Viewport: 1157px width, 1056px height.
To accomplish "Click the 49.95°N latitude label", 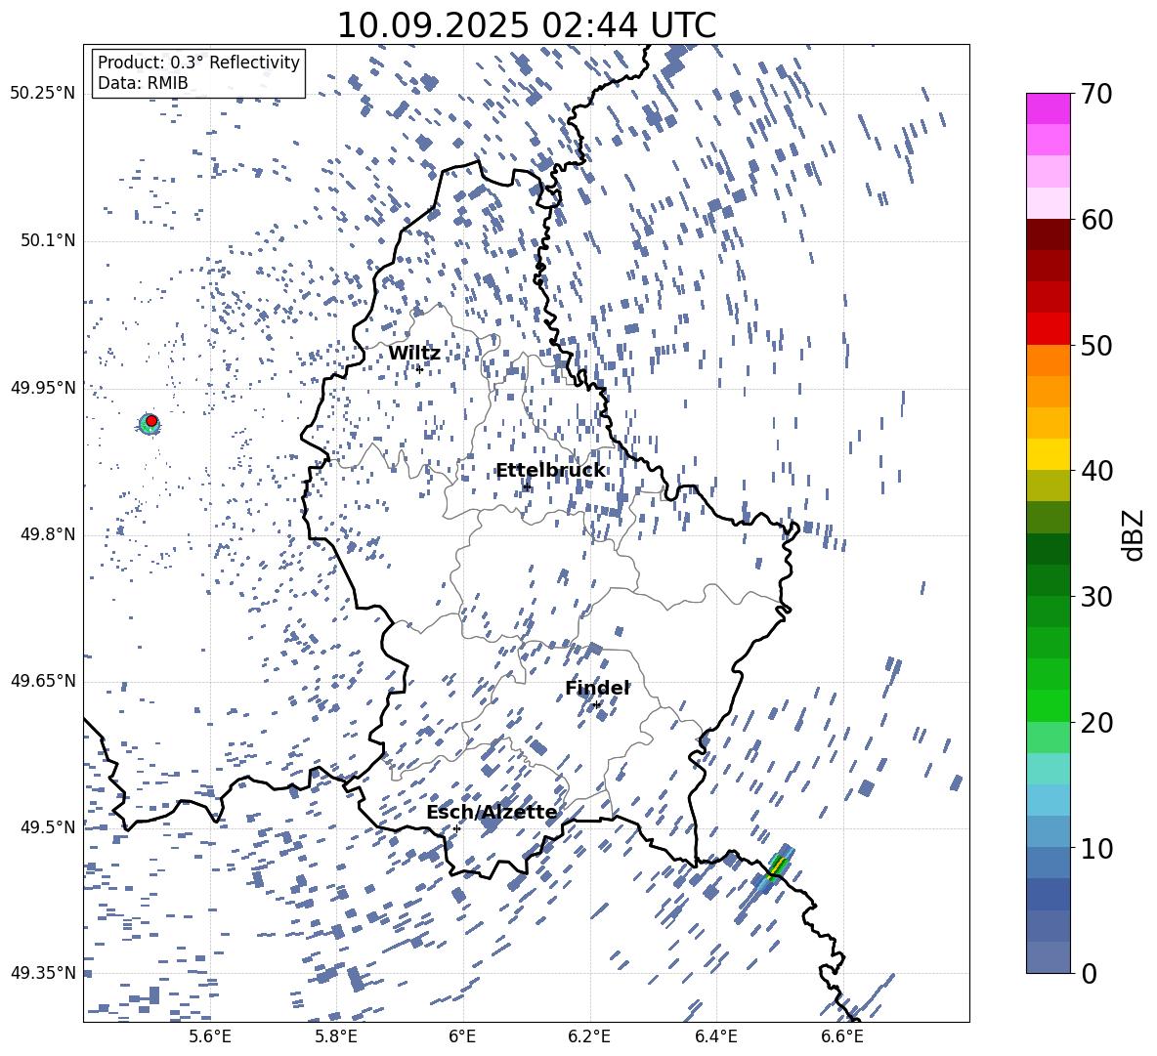I will [43, 387].
